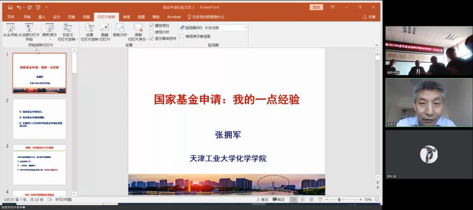473x210 pixels.
Task: Toggle the 播放旁白 (play narrations) checkbox
Action: tap(152, 25)
